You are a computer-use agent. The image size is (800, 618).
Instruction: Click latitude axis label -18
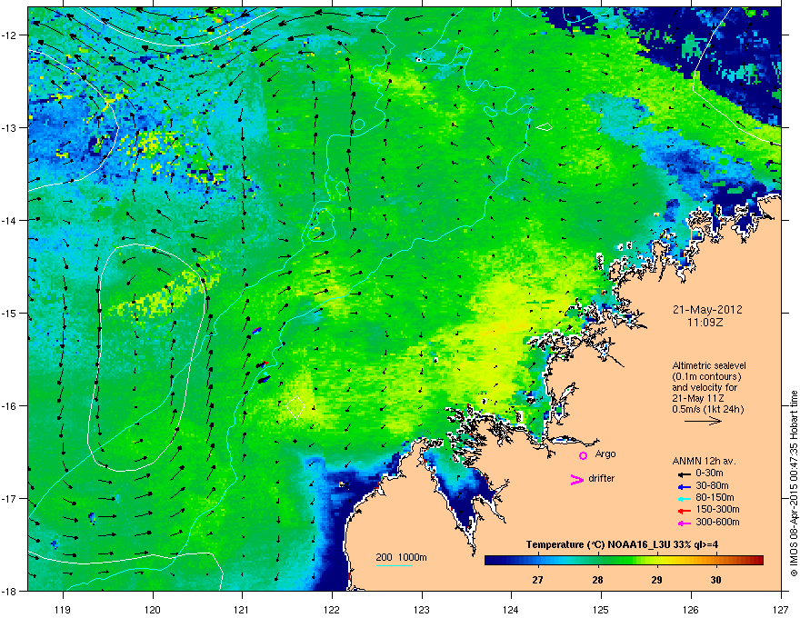click(10, 591)
